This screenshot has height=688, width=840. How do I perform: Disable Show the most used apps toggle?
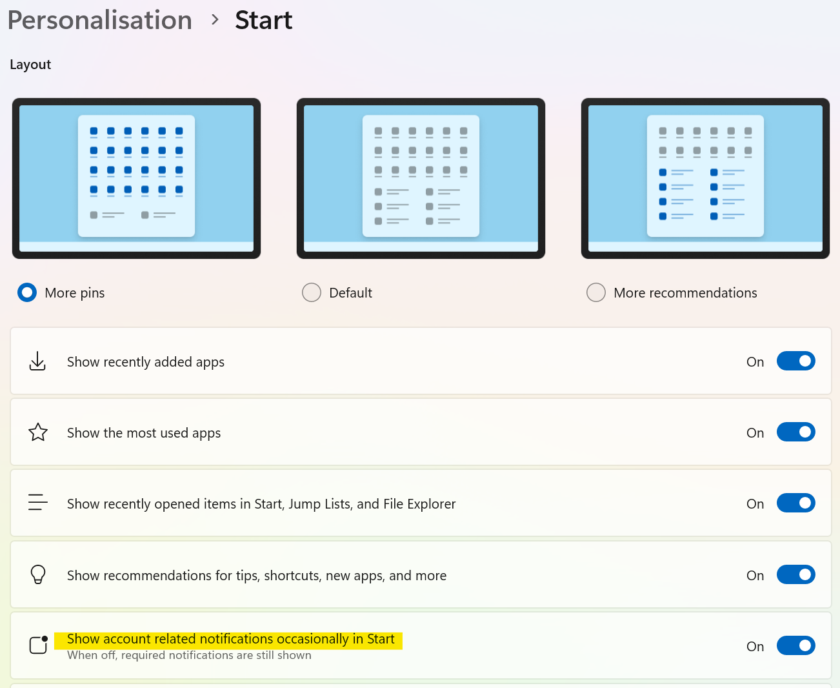795,432
